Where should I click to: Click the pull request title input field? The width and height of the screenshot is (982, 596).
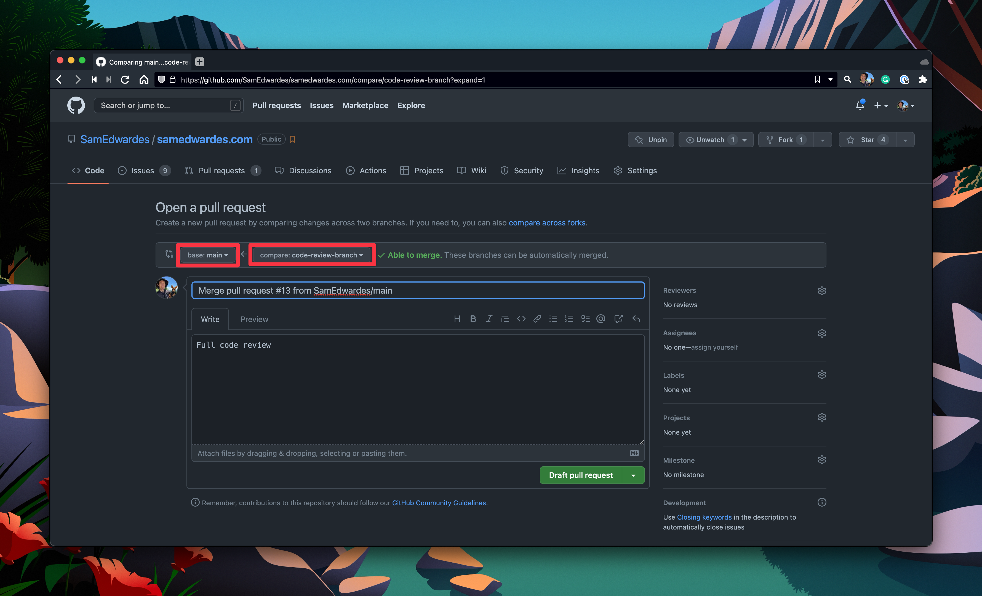click(417, 290)
